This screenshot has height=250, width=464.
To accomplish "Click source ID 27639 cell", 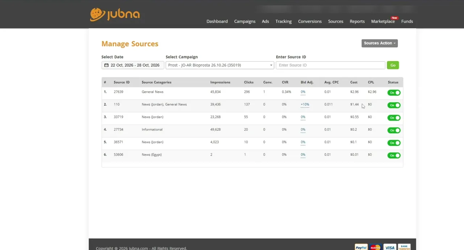I will [x=119, y=92].
